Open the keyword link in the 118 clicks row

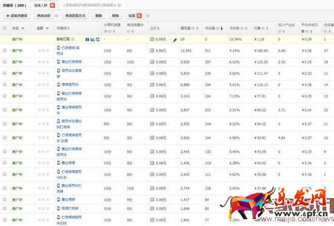pos(68,163)
